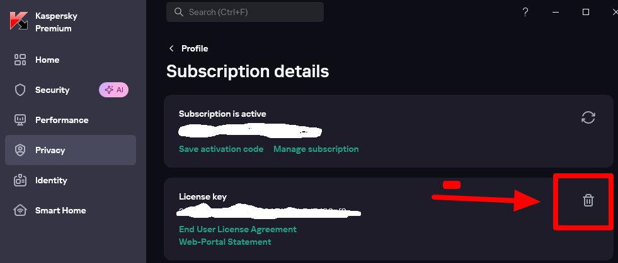Open help with the question mark icon
Image resolution: width=618 pixels, height=263 pixels.
coord(525,12)
